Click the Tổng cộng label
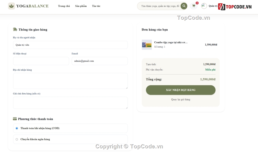Screen dimensions: 258x154 tap(154, 79)
